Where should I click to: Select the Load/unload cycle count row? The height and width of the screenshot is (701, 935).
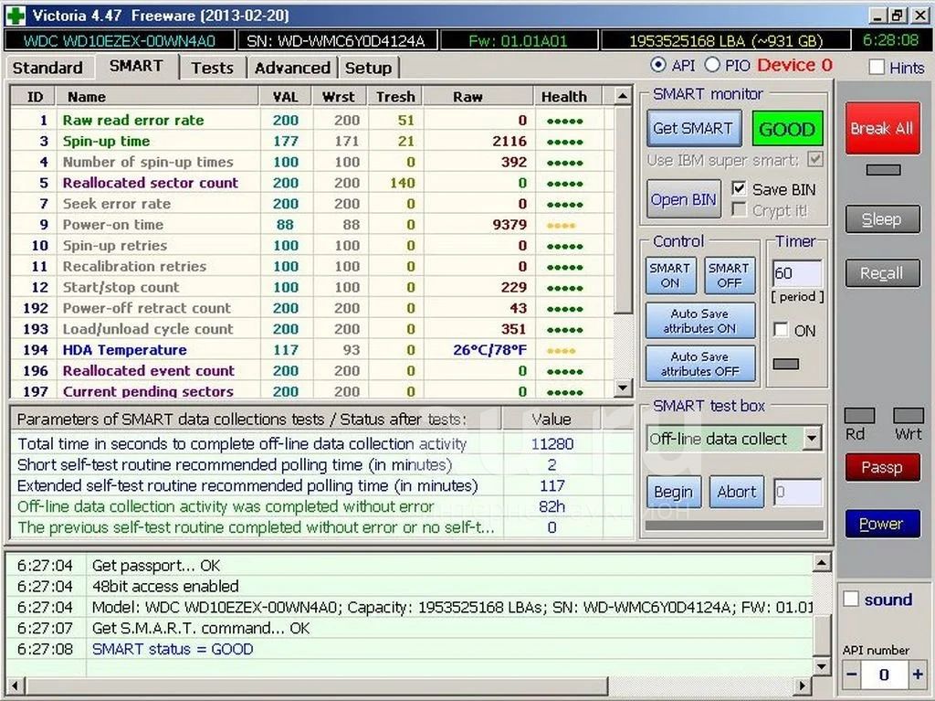coord(312,329)
